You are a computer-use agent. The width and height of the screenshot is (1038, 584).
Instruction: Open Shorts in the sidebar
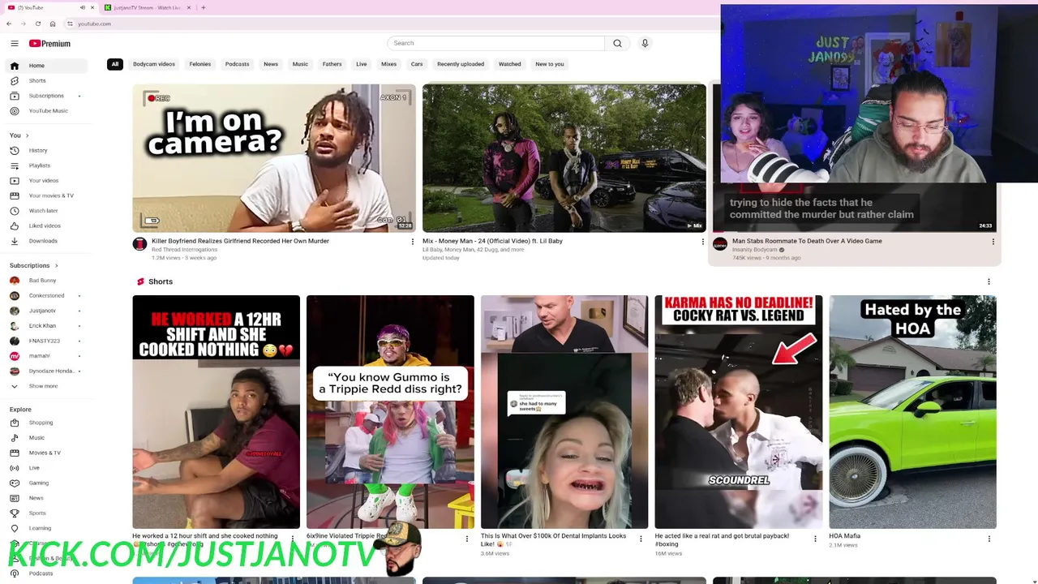(49, 80)
